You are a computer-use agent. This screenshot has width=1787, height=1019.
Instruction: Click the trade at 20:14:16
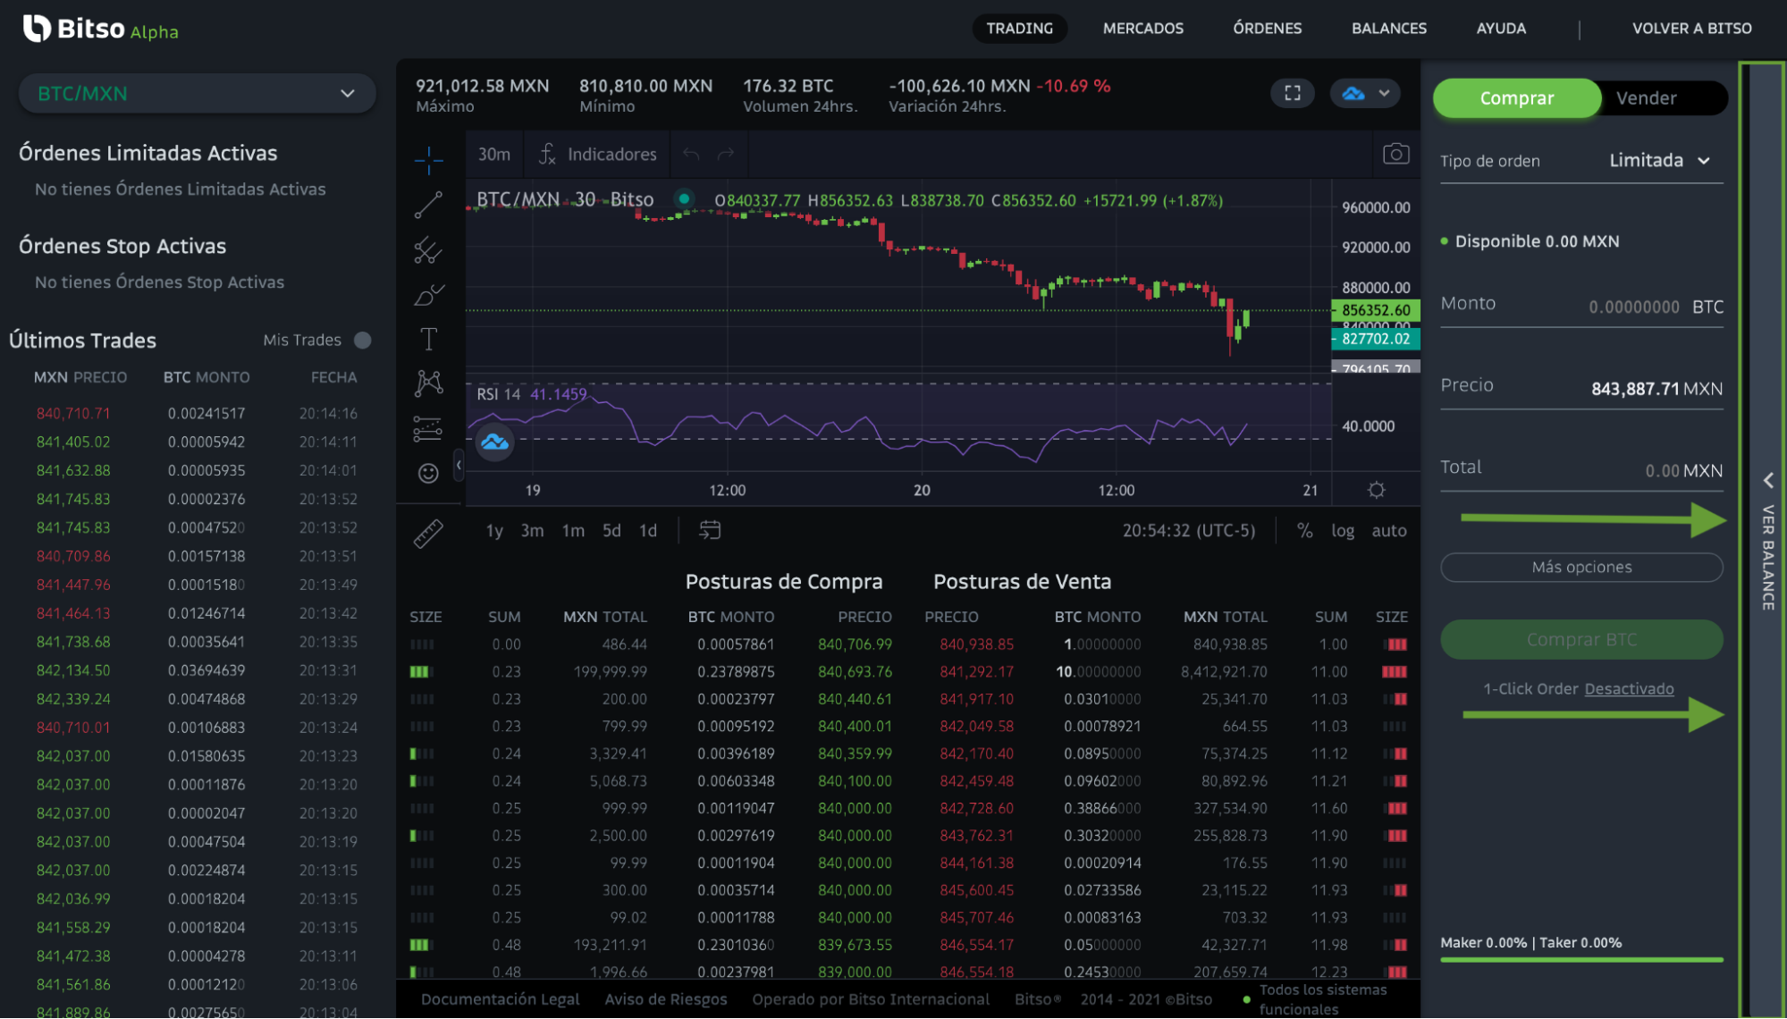click(195, 413)
